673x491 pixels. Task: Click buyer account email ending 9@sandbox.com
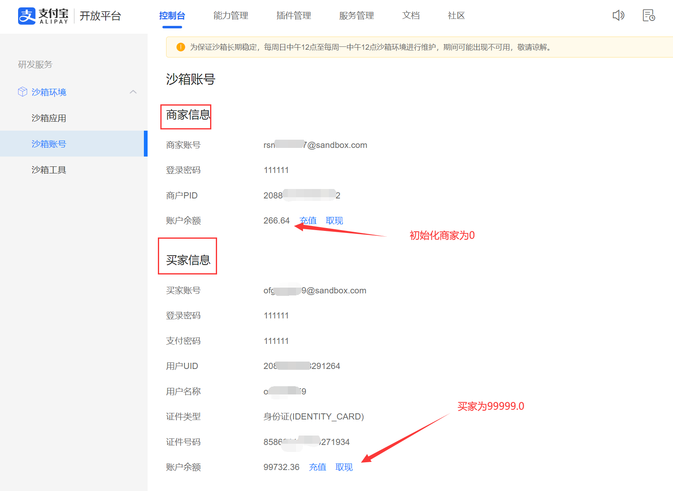pos(315,290)
